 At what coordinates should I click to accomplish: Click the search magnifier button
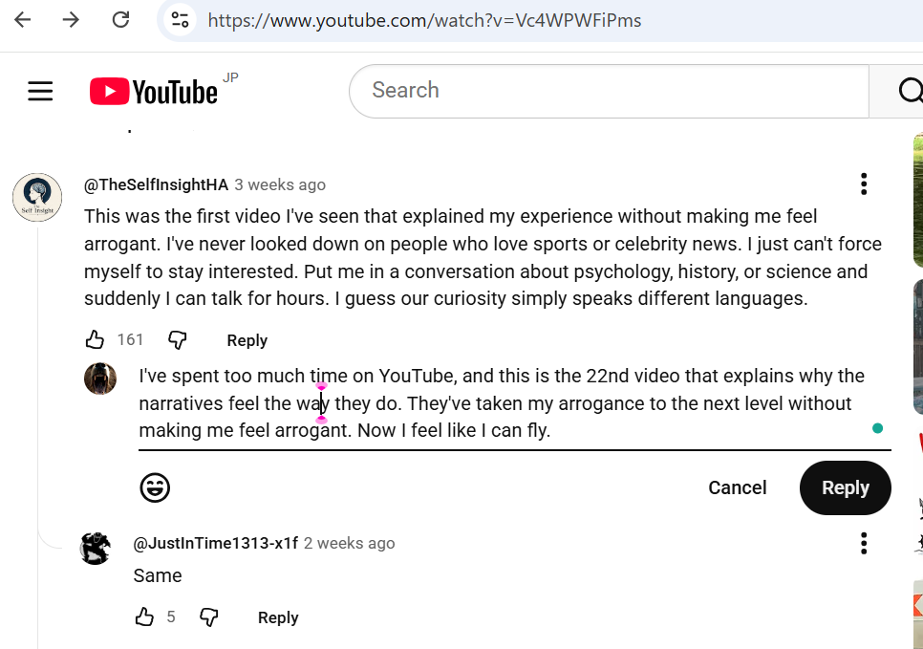(910, 92)
